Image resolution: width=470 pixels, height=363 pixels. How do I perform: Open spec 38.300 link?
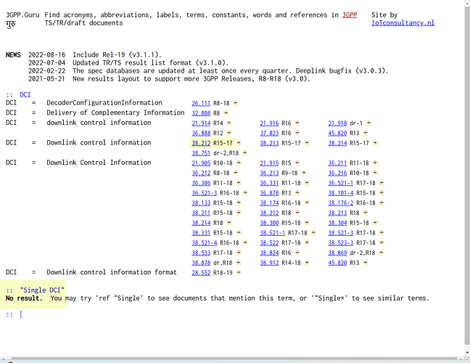click(269, 223)
